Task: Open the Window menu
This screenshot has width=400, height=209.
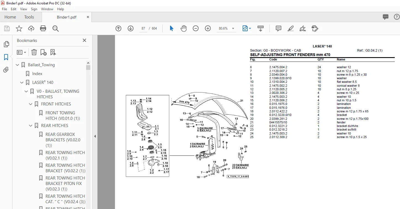Action: [47, 9]
